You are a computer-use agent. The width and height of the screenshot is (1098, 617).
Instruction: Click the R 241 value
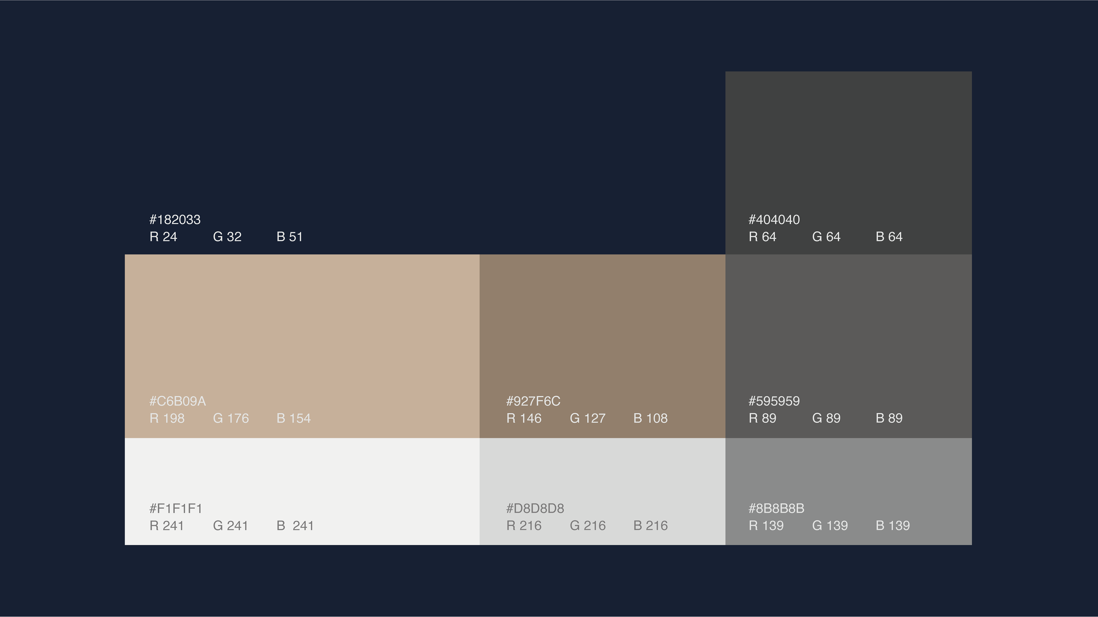(167, 526)
